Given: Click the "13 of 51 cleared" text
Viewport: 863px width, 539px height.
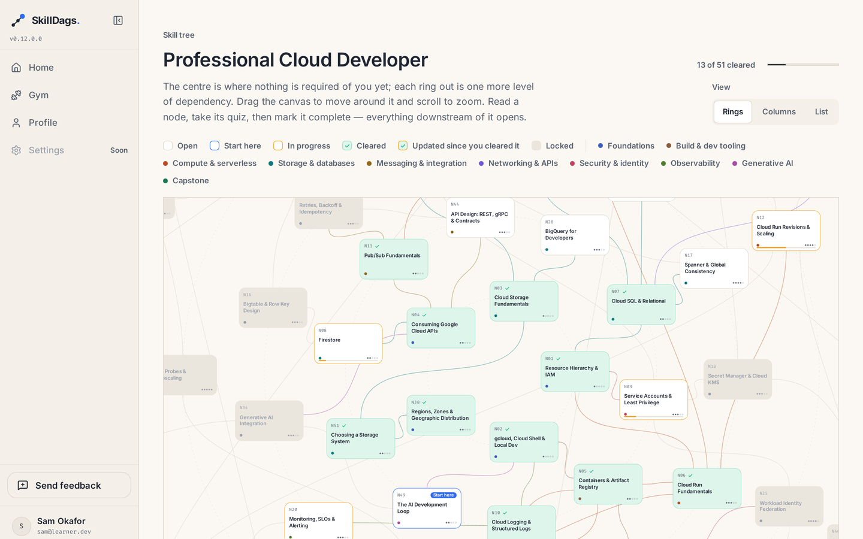Looking at the screenshot, I should pos(726,65).
